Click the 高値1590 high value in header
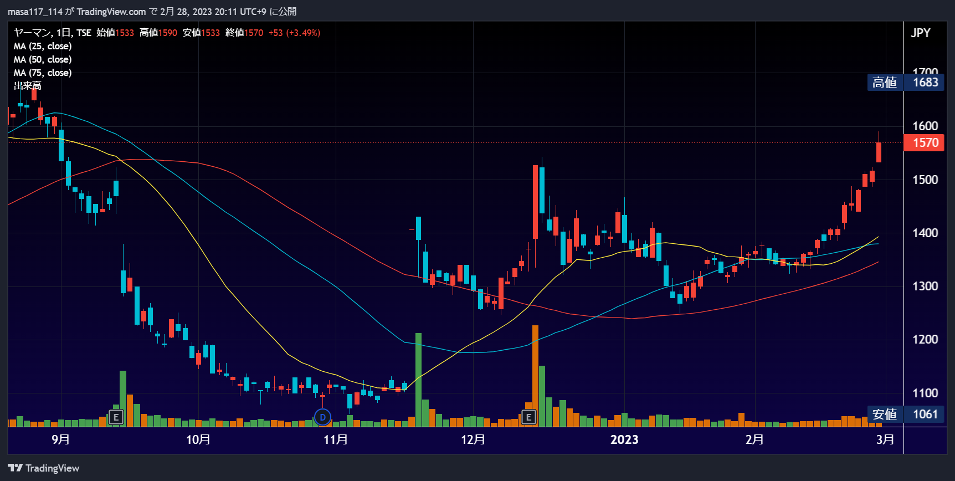Screen dimensions: 955x481 point(158,33)
